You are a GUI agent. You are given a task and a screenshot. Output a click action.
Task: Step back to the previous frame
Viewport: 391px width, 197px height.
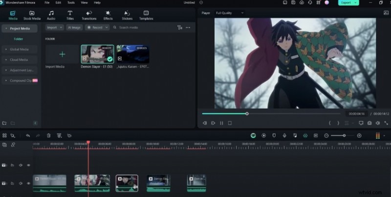pyautogui.click(x=205, y=123)
